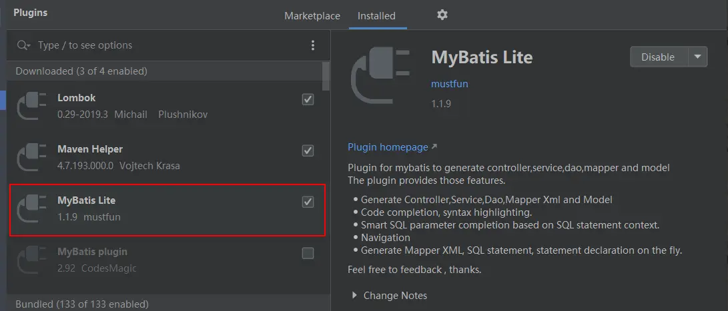Open the dropdown arrow beside Disable
This screenshot has height=311, width=728.
(x=697, y=57)
